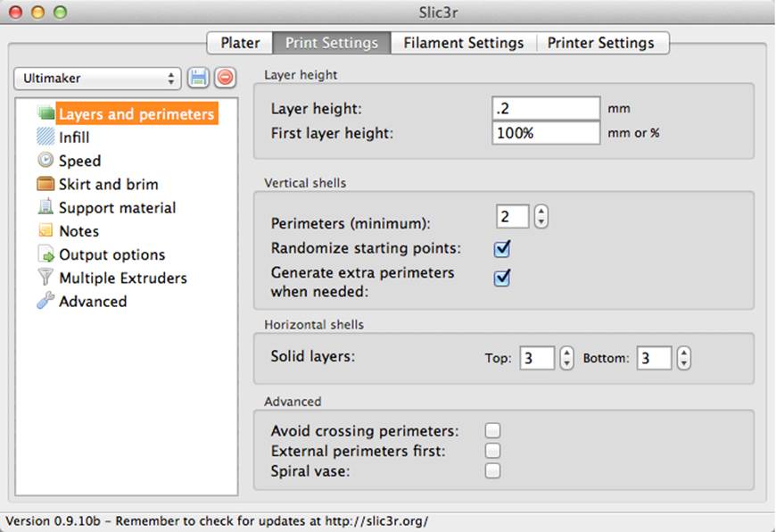Viewport: 776px width, 532px height.
Task: Decrease Perimeters minimum with down arrow
Action: click(541, 222)
